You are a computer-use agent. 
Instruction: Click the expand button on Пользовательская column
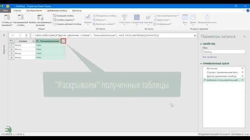click(63, 41)
